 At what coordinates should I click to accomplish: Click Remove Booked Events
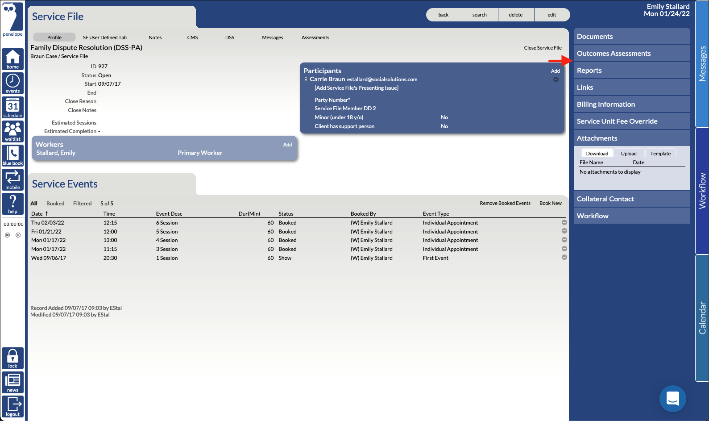click(505, 203)
